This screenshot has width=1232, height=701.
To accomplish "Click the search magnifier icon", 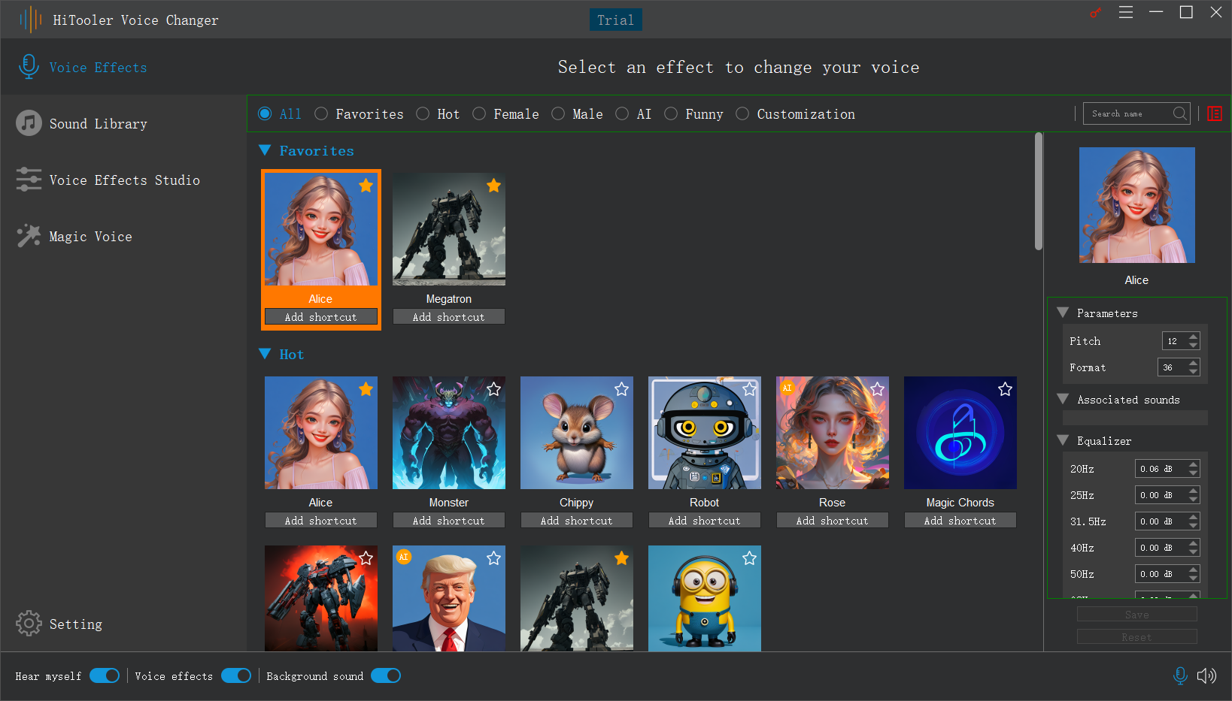I will pos(1180,113).
